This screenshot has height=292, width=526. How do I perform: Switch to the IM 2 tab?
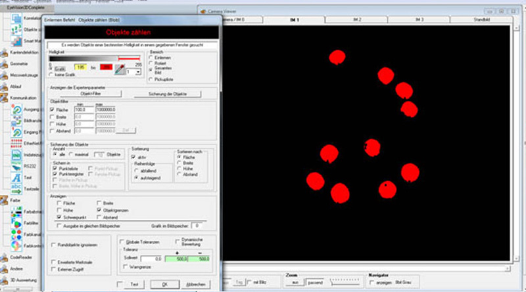tap(357, 20)
